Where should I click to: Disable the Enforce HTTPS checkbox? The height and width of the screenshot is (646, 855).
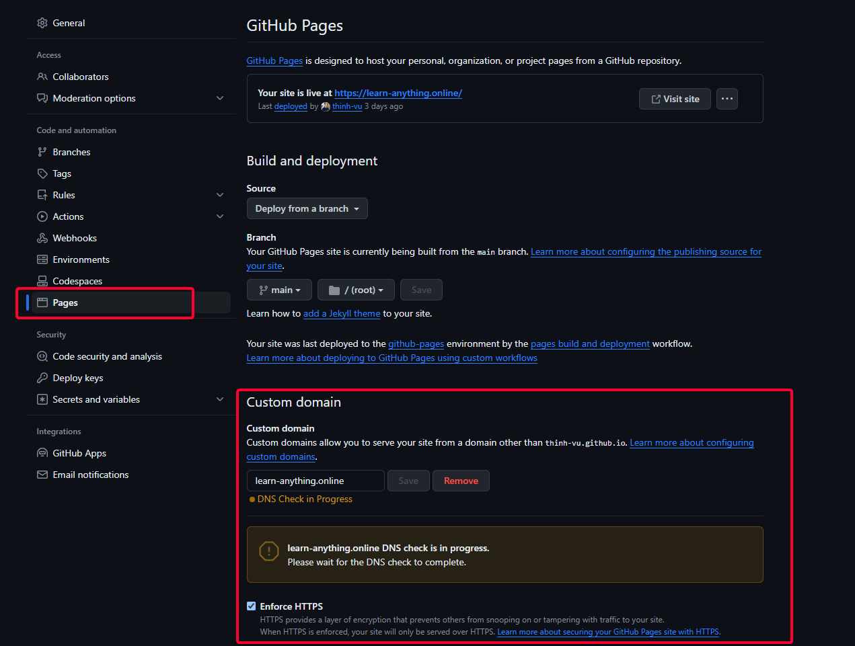251,606
